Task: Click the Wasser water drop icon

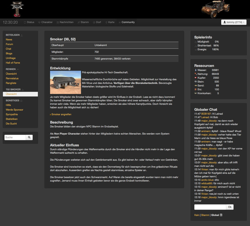Action: pyautogui.click(x=196, y=70)
